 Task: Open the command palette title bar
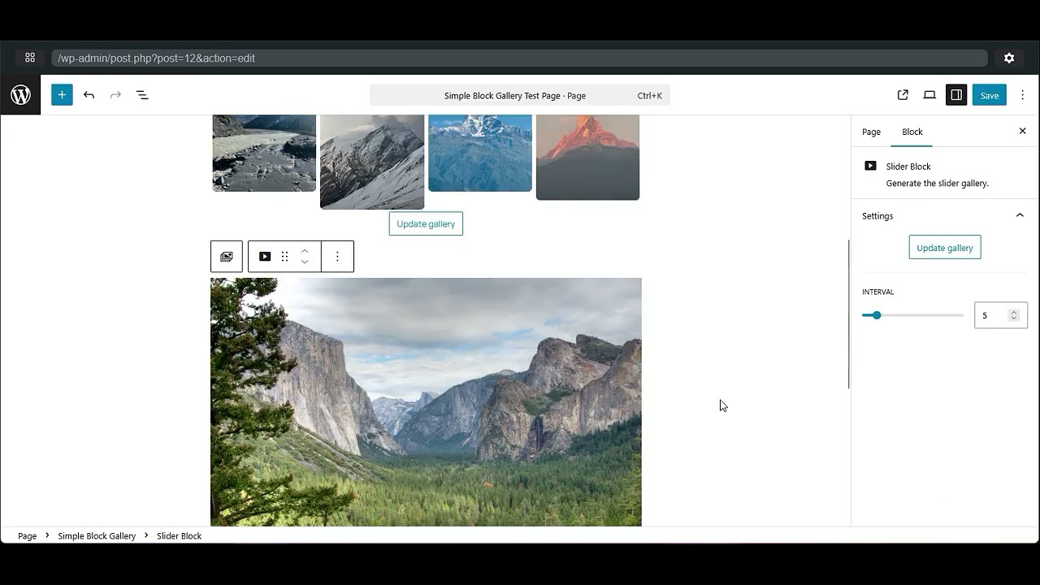520,95
